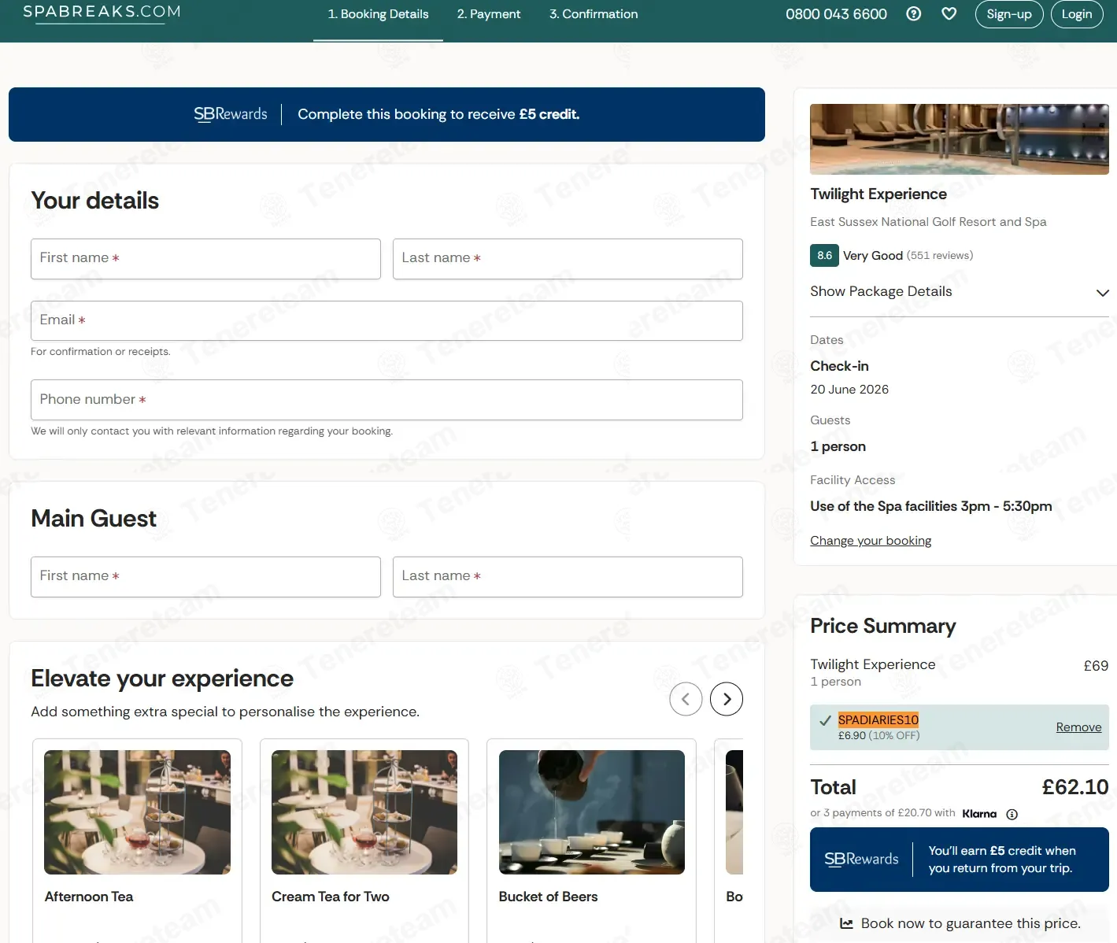This screenshot has width=1117, height=943.
Task: Select the 3. Confirmation step
Action: point(594,14)
